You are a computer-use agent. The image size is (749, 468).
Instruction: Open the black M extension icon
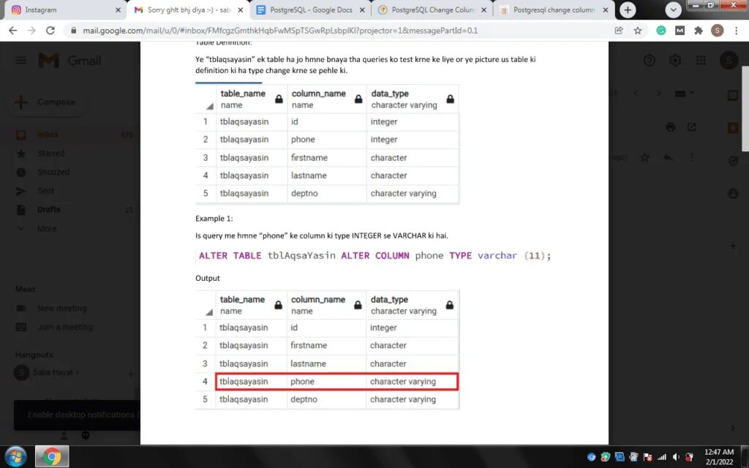(x=680, y=31)
